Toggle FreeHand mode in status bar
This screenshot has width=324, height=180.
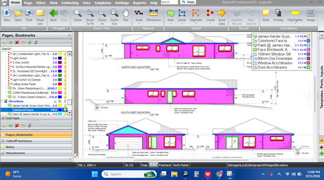(165, 165)
